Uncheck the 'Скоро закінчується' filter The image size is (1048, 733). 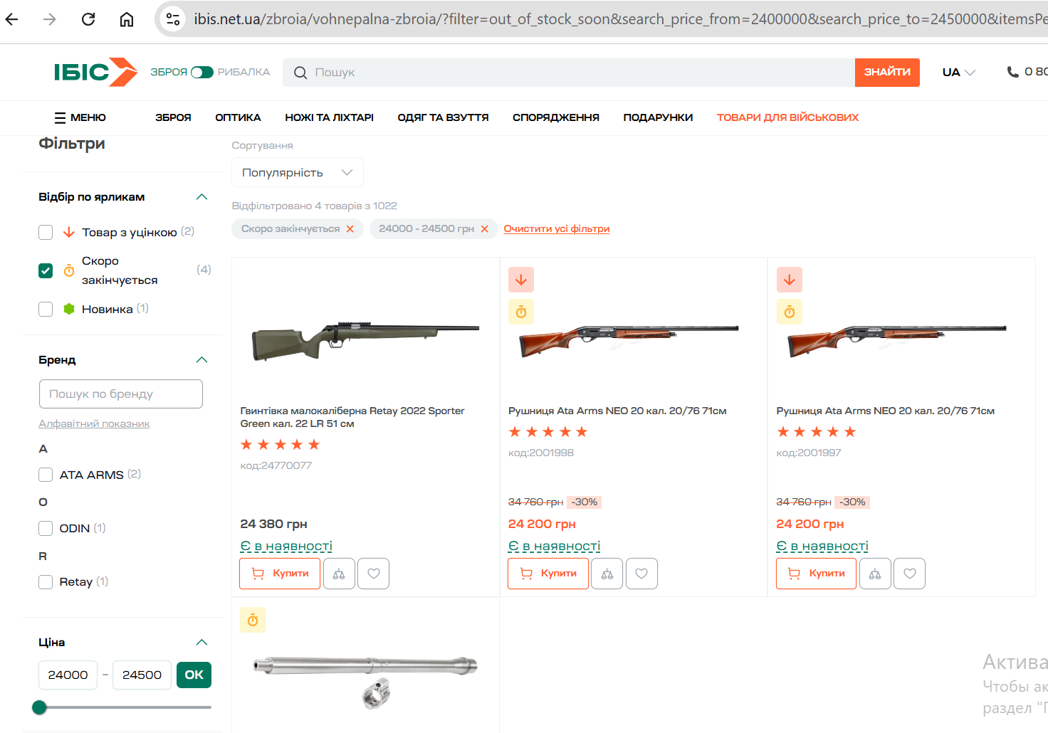click(46, 270)
